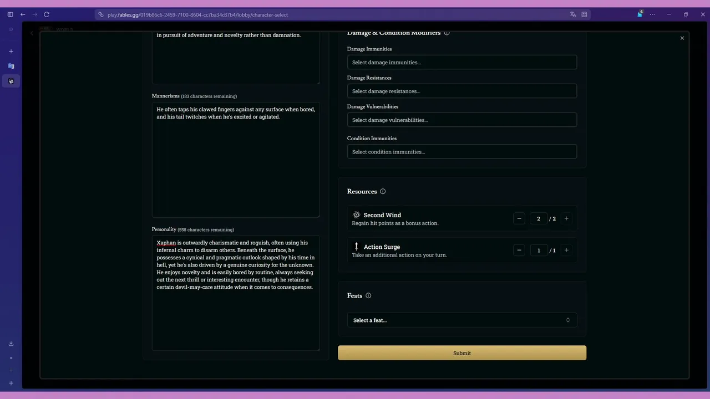The width and height of the screenshot is (710, 399).
Task: Open the browser three-dots menu
Action: [652, 14]
